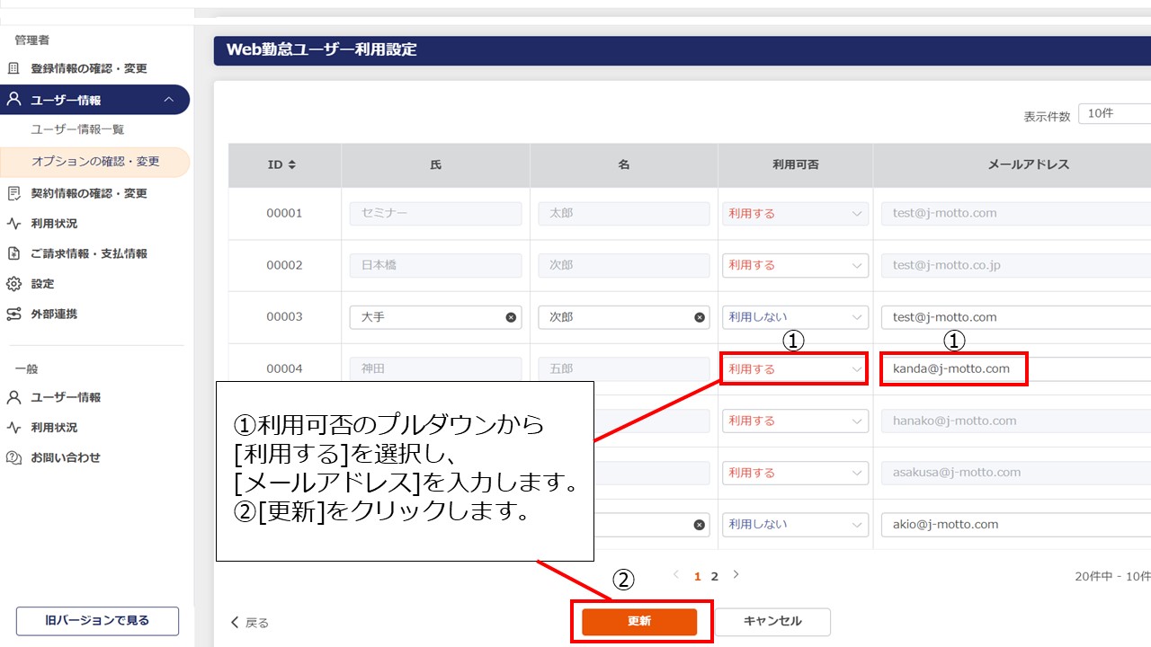1151x647 pixels.
Task: Click the chat icon beside お問い合わせ
Action: pos(13,457)
